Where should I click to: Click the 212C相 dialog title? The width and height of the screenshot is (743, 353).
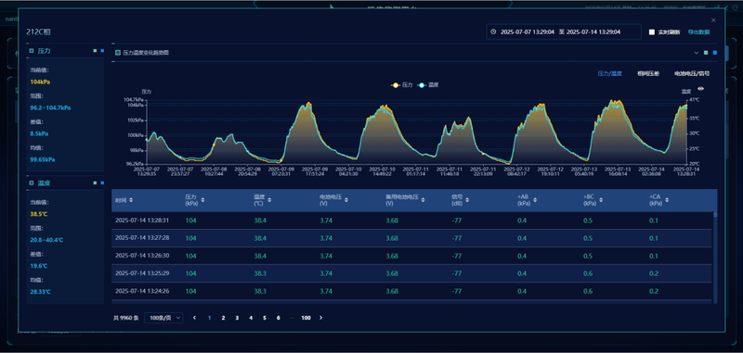click(x=38, y=32)
